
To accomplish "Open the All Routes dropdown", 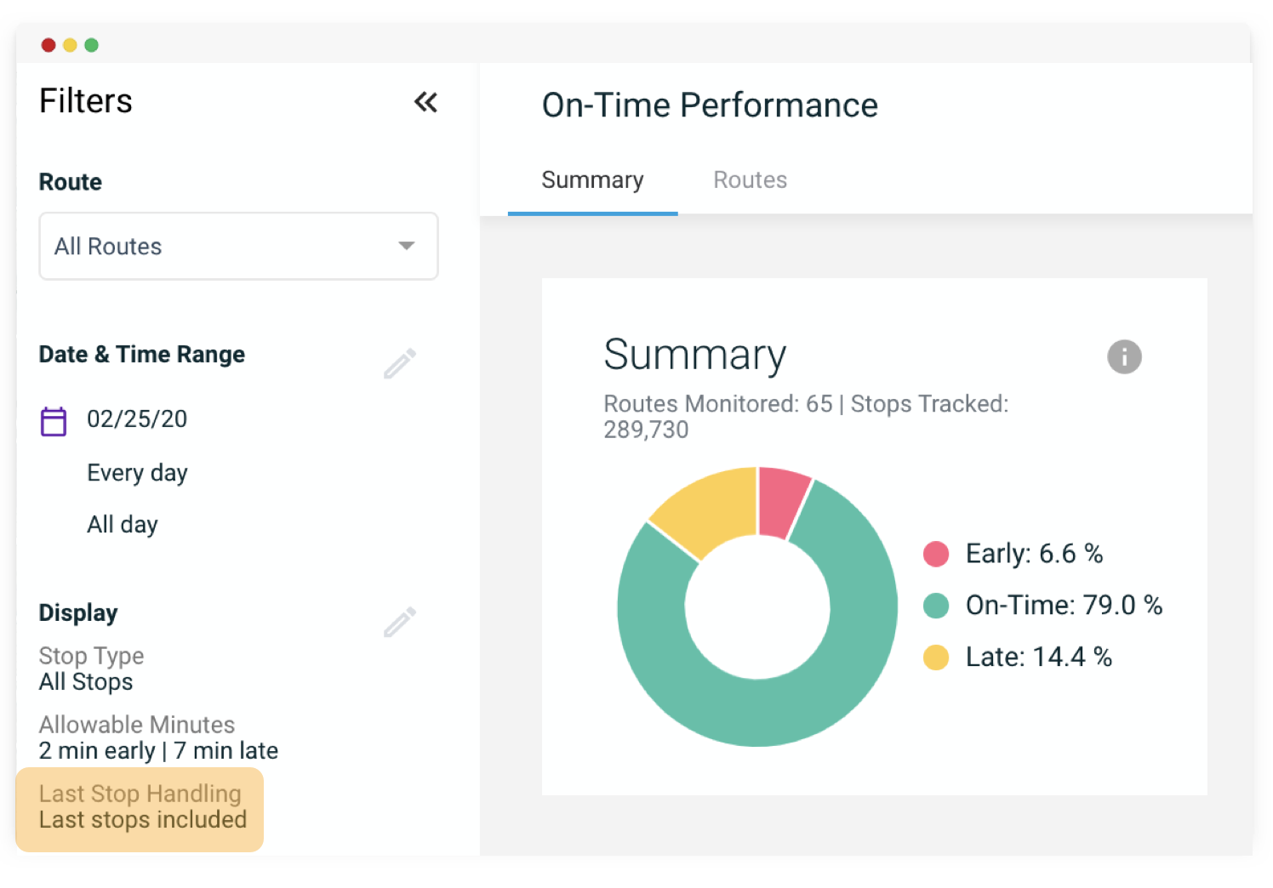I will [x=238, y=246].
